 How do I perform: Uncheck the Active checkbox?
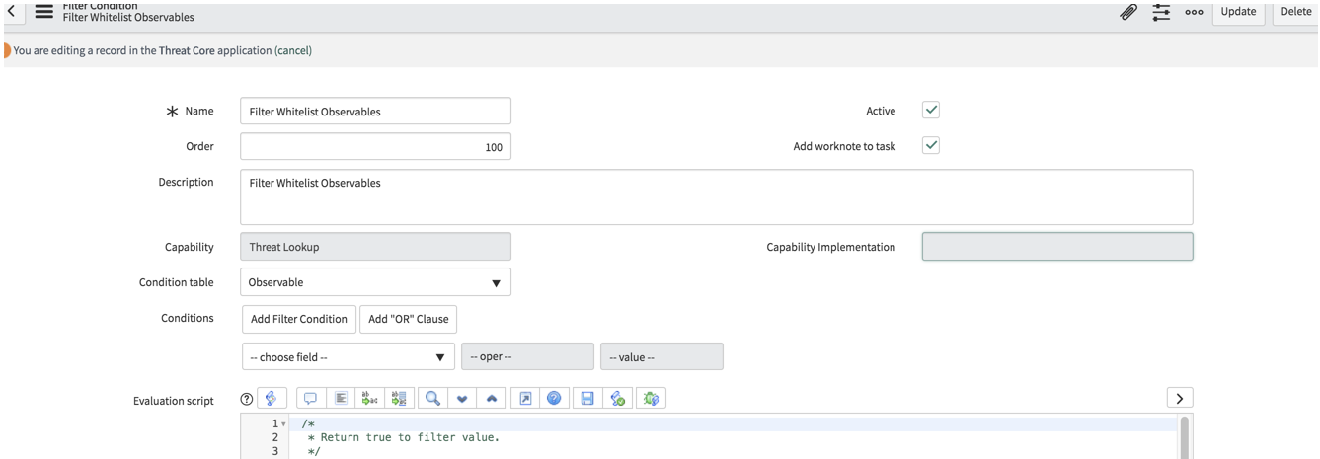point(931,110)
